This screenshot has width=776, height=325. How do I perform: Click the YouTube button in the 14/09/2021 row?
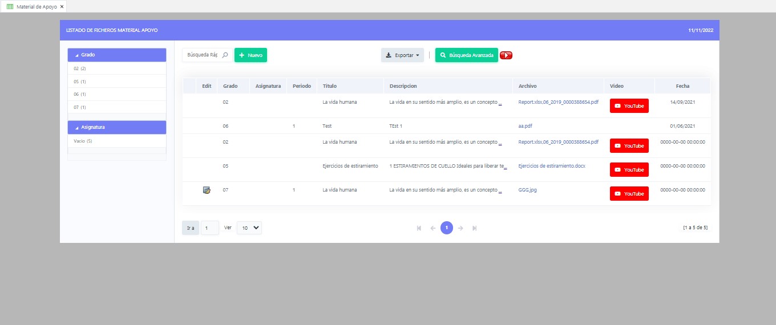pyautogui.click(x=629, y=106)
